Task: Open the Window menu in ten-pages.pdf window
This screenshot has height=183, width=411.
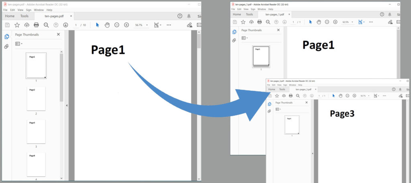Action: [39, 10]
